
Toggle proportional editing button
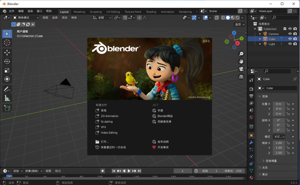[139, 17]
